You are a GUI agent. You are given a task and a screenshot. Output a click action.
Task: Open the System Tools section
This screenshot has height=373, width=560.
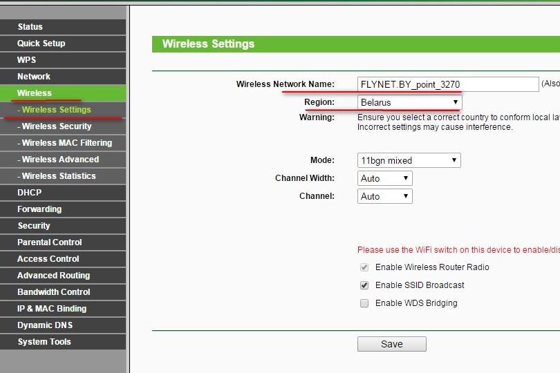coord(62,342)
